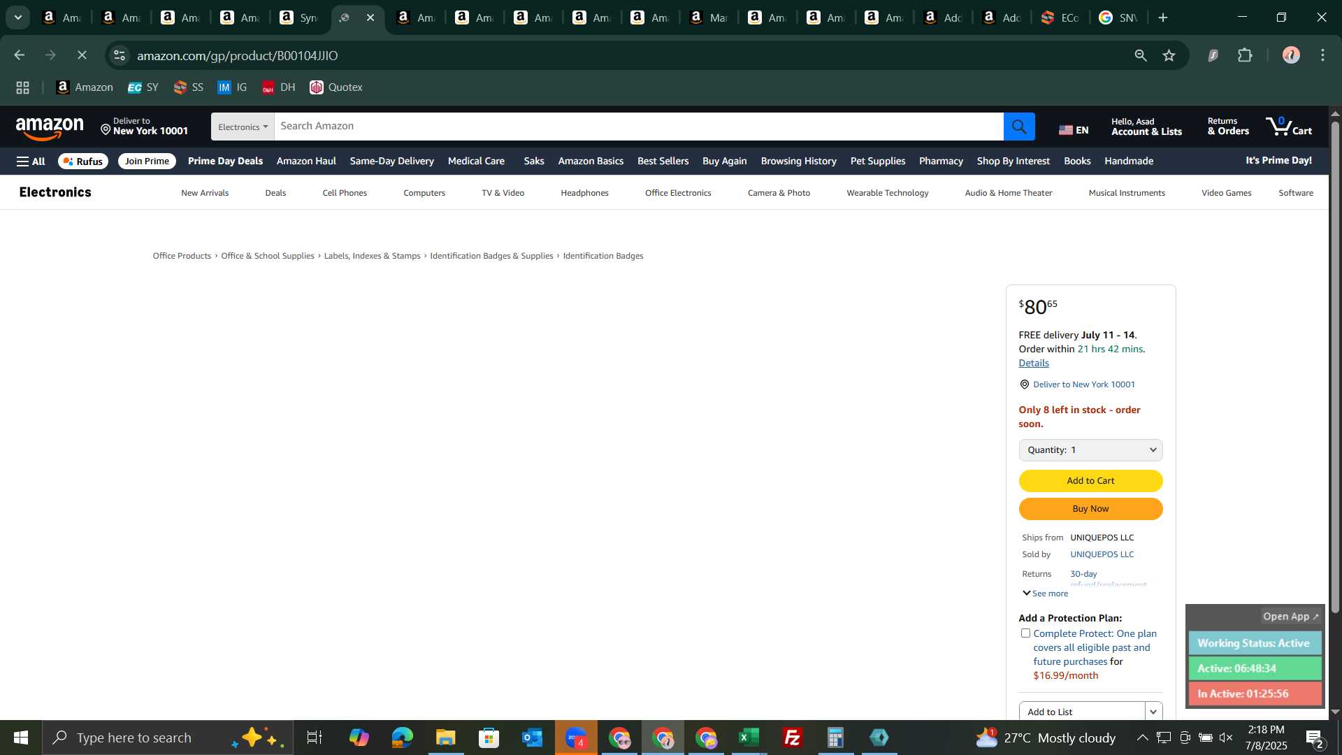The width and height of the screenshot is (1342, 755).
Task: Click the Join Prime button
Action: tap(147, 161)
